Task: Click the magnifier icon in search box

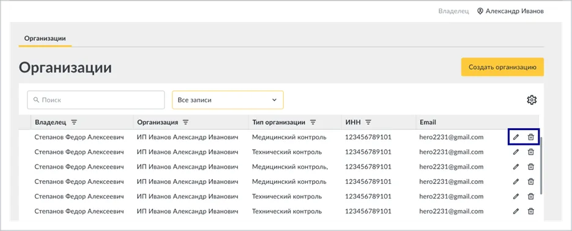Action: 36,100
